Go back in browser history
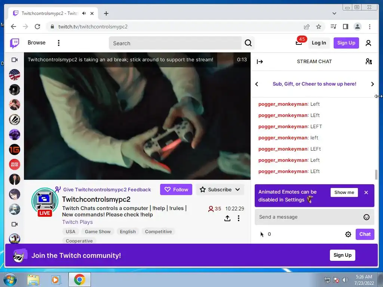 point(13,27)
